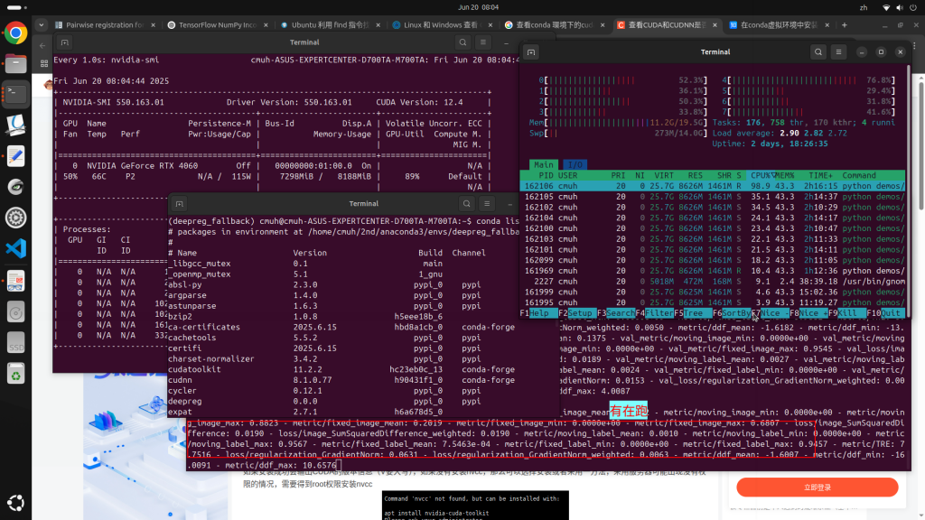Screen dimensions: 925x520
Task: Add a new Chrome tab
Action: pyautogui.click(x=845, y=24)
